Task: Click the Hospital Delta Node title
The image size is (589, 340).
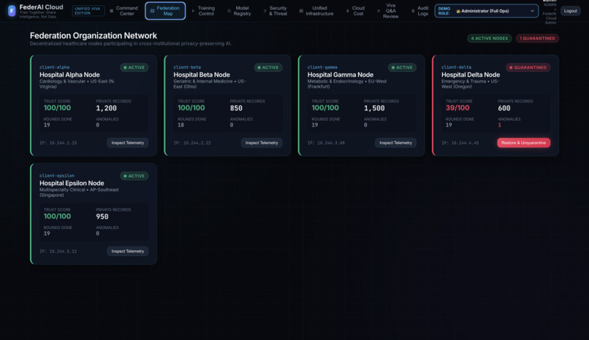Action: point(471,75)
